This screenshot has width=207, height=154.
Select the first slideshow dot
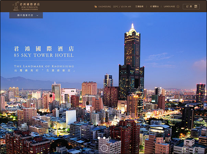tap(99, 138)
